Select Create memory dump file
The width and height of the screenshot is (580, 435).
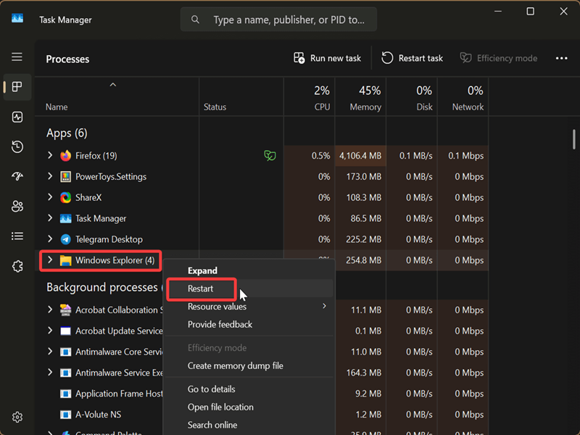point(235,366)
